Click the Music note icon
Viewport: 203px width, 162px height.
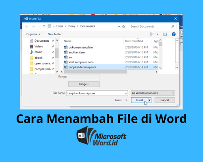pos(32,52)
